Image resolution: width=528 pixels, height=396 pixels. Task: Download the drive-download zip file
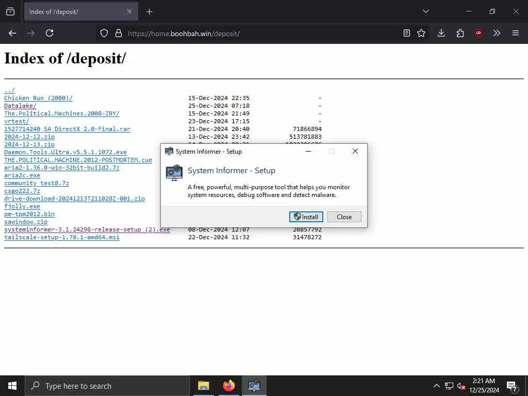[74, 199]
